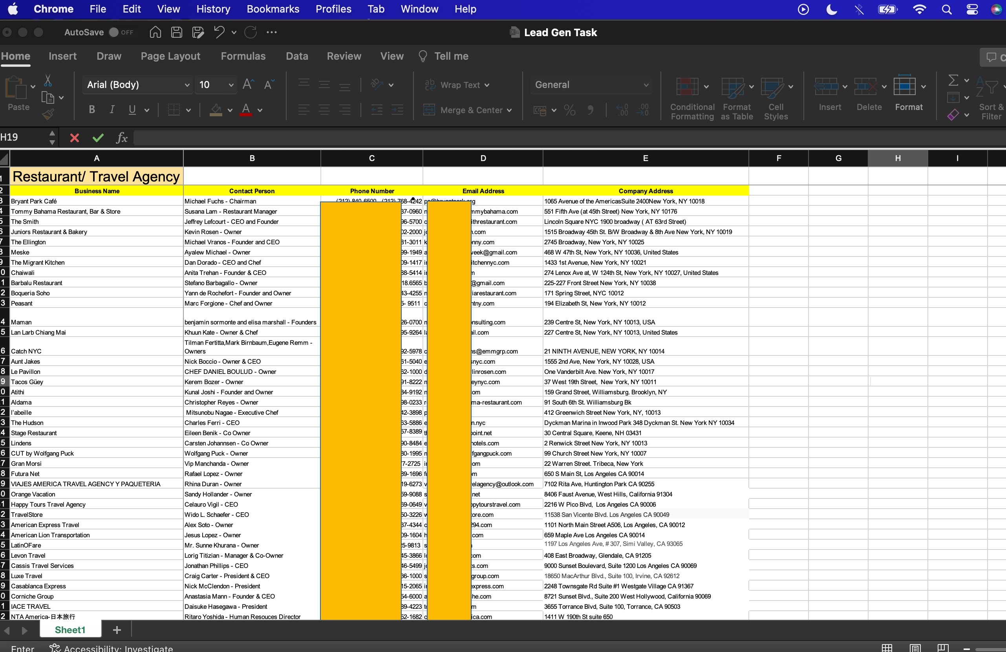1006x652 pixels.
Task: Click the Redo icon
Action: [x=251, y=32]
